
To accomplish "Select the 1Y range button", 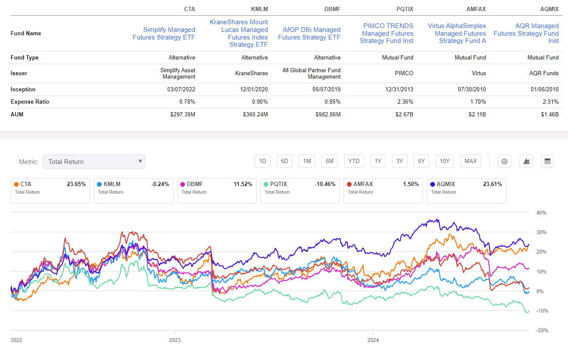I will [377, 161].
